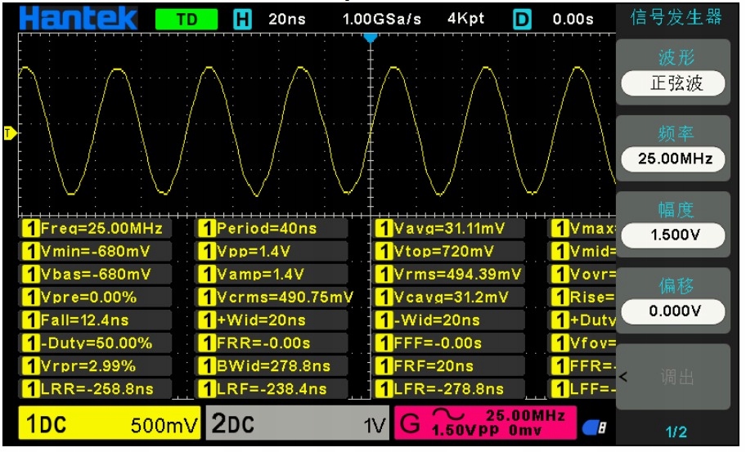Select the H horizontal timebase icon
Screen dimensions: 746x452
point(242,20)
